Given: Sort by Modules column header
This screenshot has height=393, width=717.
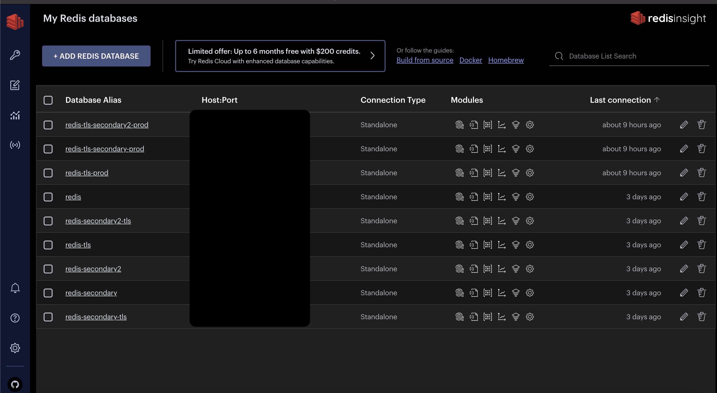Looking at the screenshot, I should click(467, 100).
